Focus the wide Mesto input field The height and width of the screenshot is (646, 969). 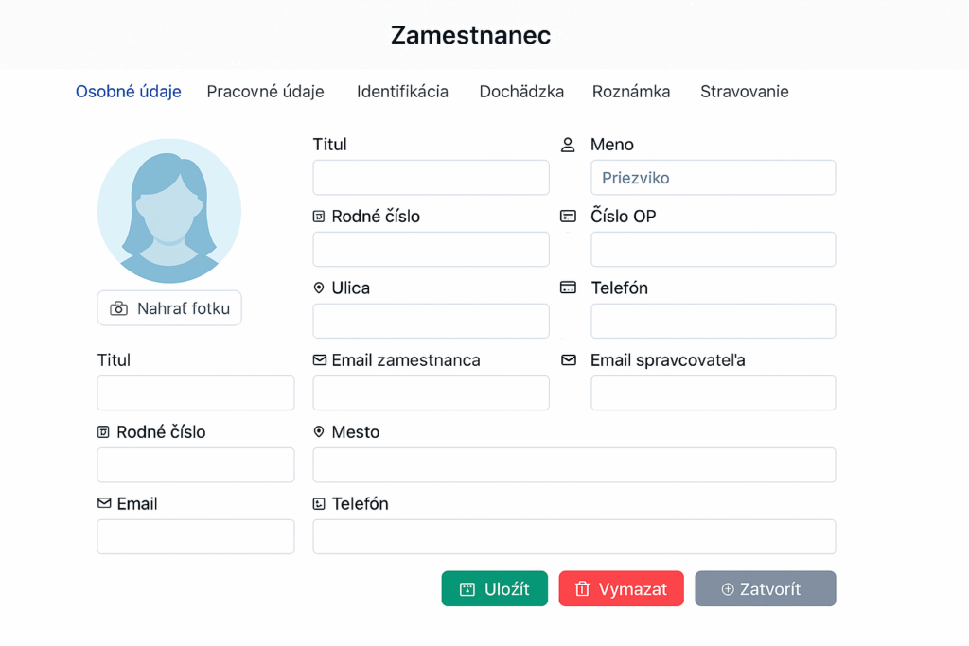point(573,465)
